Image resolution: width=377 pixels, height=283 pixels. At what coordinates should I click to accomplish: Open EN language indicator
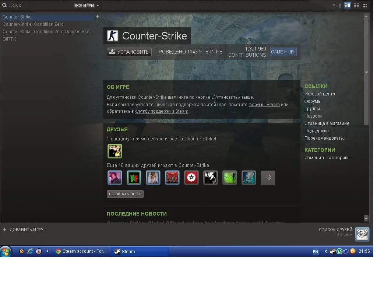[x=315, y=252]
